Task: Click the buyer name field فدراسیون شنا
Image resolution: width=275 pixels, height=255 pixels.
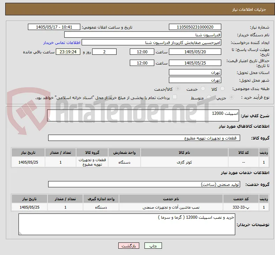Action: pos(143,35)
